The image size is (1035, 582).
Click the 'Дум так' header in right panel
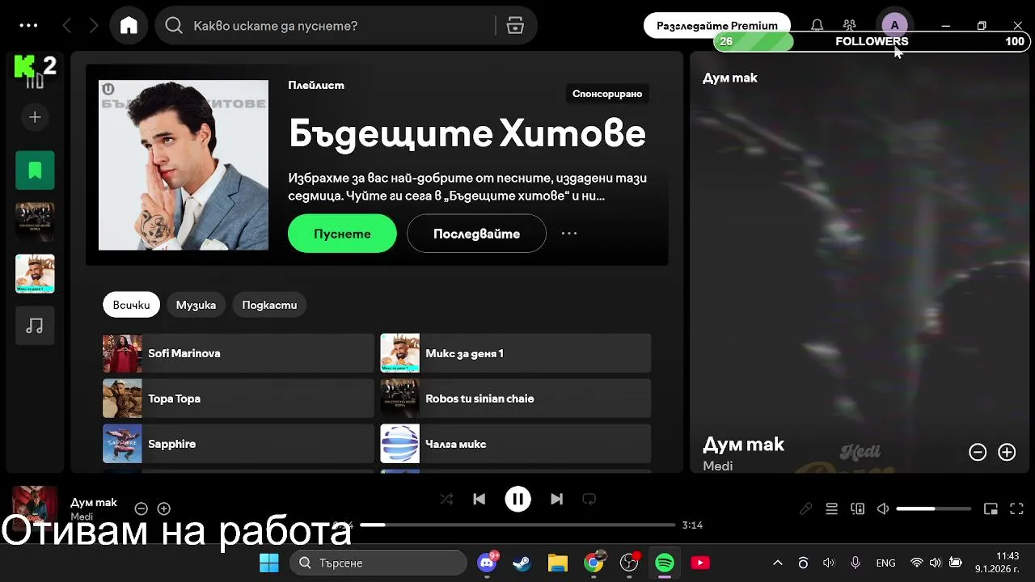coord(730,78)
